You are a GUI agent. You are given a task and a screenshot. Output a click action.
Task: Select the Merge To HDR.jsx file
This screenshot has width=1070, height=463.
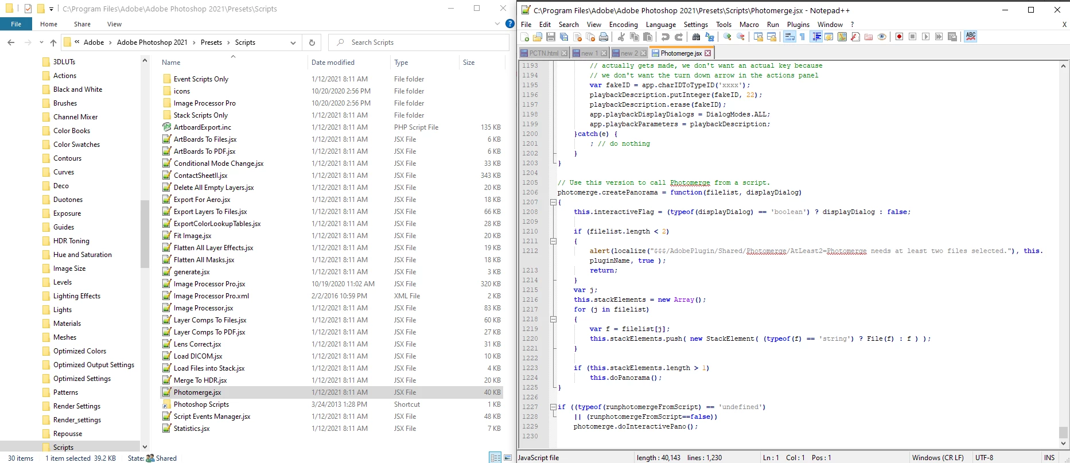[x=200, y=380]
